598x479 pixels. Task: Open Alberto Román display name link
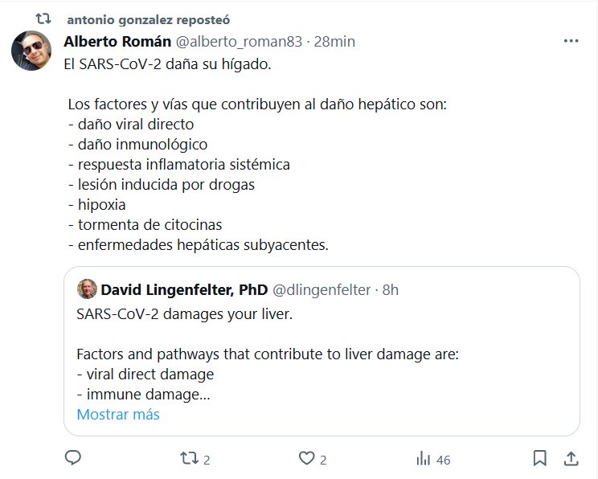click(117, 41)
